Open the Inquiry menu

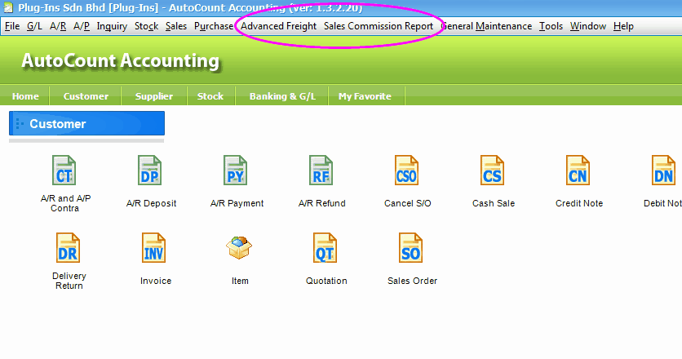(x=112, y=26)
